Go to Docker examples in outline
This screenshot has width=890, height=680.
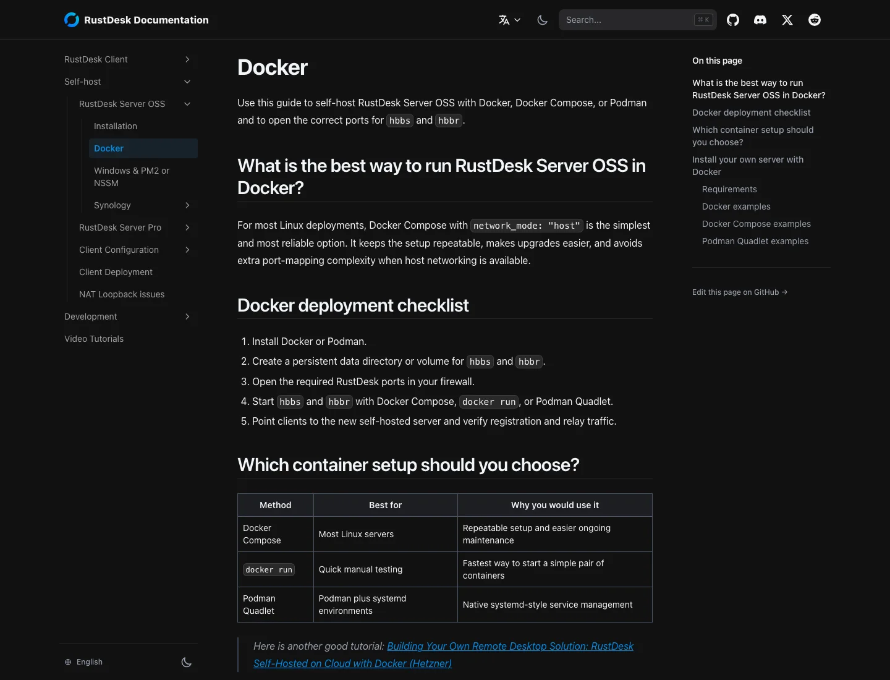[x=736, y=206]
